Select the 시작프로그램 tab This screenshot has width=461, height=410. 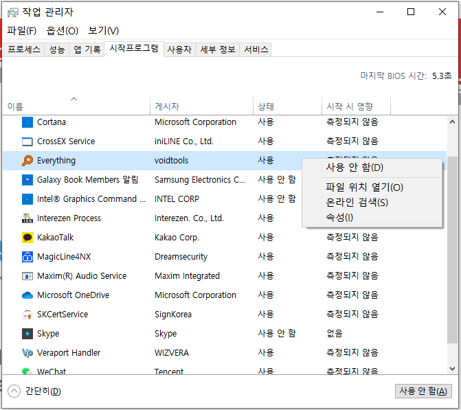(x=134, y=48)
